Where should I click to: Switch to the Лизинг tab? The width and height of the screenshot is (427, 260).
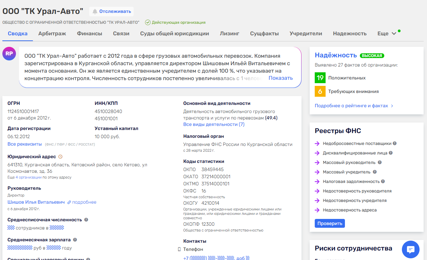point(230,34)
